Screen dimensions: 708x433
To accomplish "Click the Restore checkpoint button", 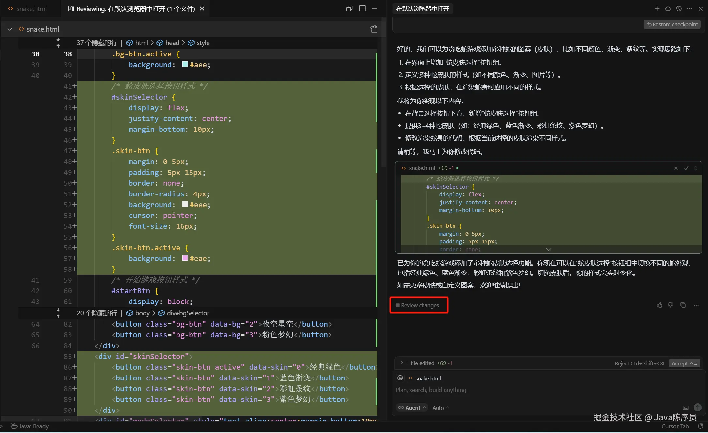I will click(x=672, y=24).
